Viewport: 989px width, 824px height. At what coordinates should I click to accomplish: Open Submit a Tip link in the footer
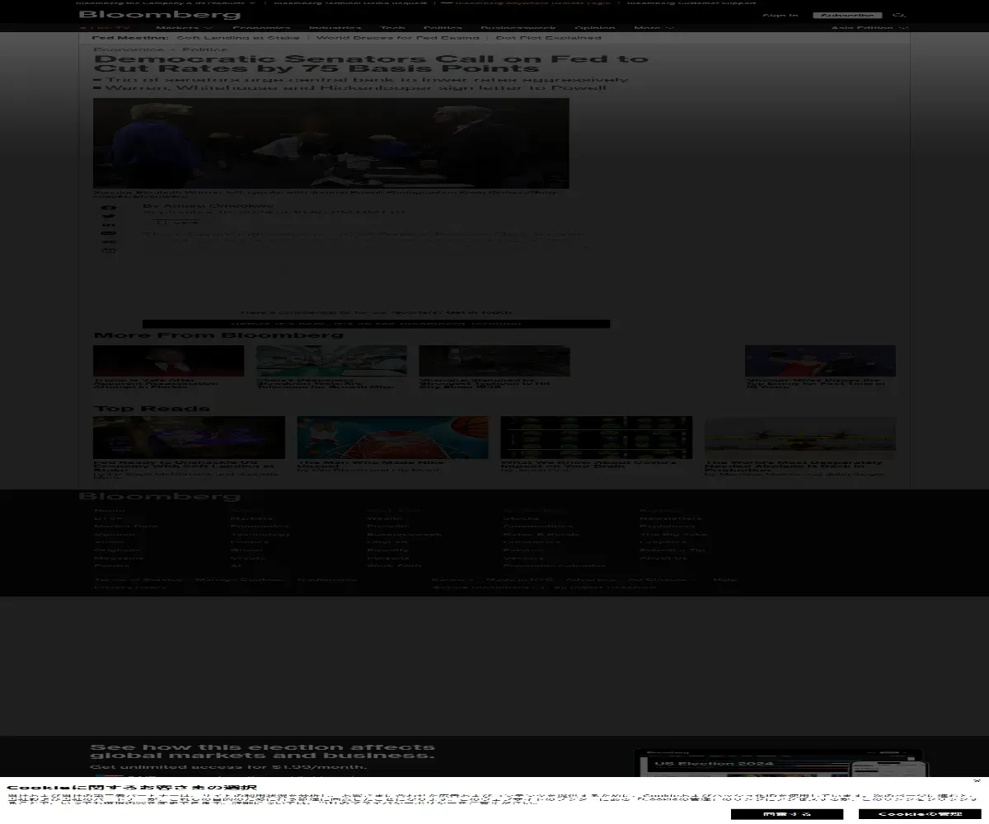point(672,550)
